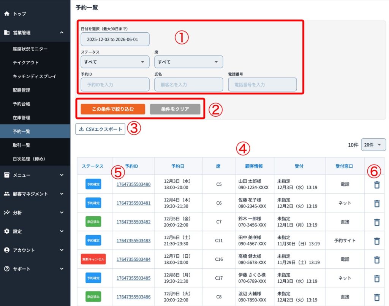Screen dimensions: 389x306
Task: Click trash icon in 高橋 健太様 row
Action: point(376,260)
